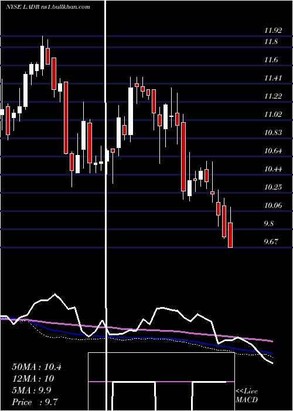Click the 10.64 price axis label
Screen dimensions: 293x411
(x=273, y=151)
